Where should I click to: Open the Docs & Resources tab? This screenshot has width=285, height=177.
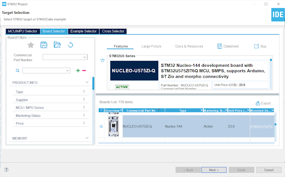click(189, 46)
